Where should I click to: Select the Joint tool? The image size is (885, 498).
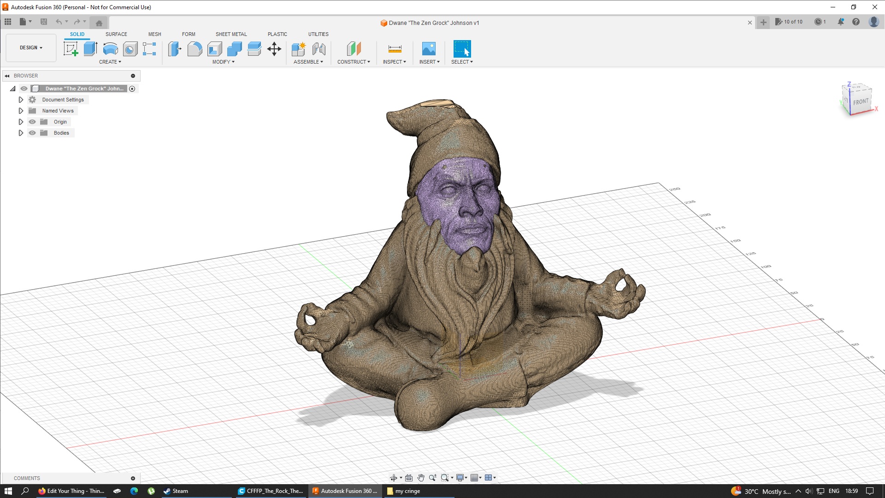pos(319,49)
